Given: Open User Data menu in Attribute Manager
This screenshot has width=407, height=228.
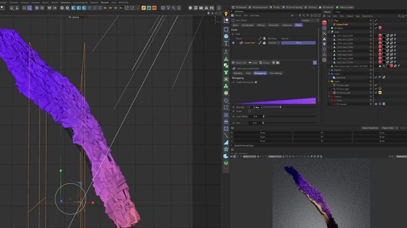Looking at the screenshot, I should point(254,15).
